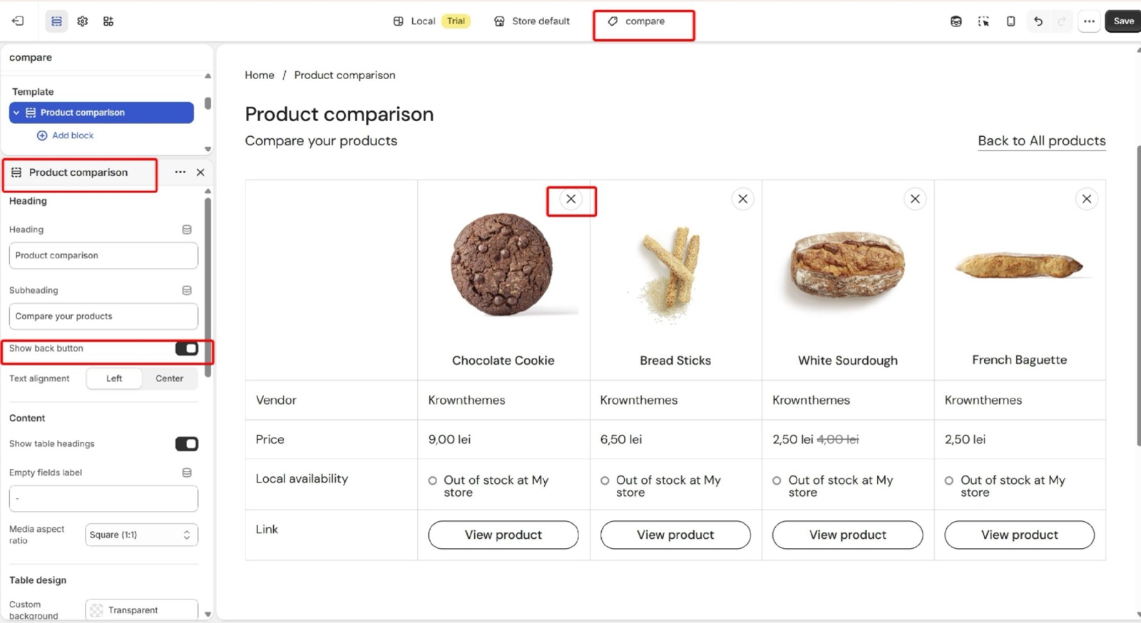Open the Sections panel icon

56,21
